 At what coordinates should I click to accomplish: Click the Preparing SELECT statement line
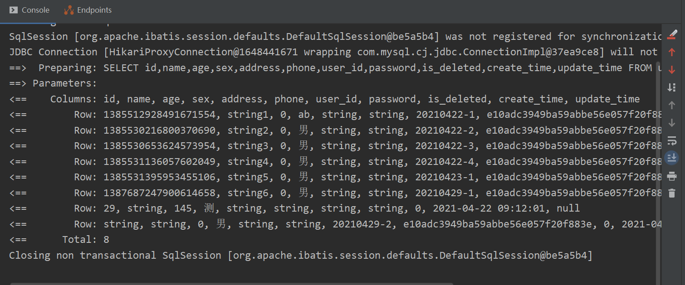pos(318,68)
